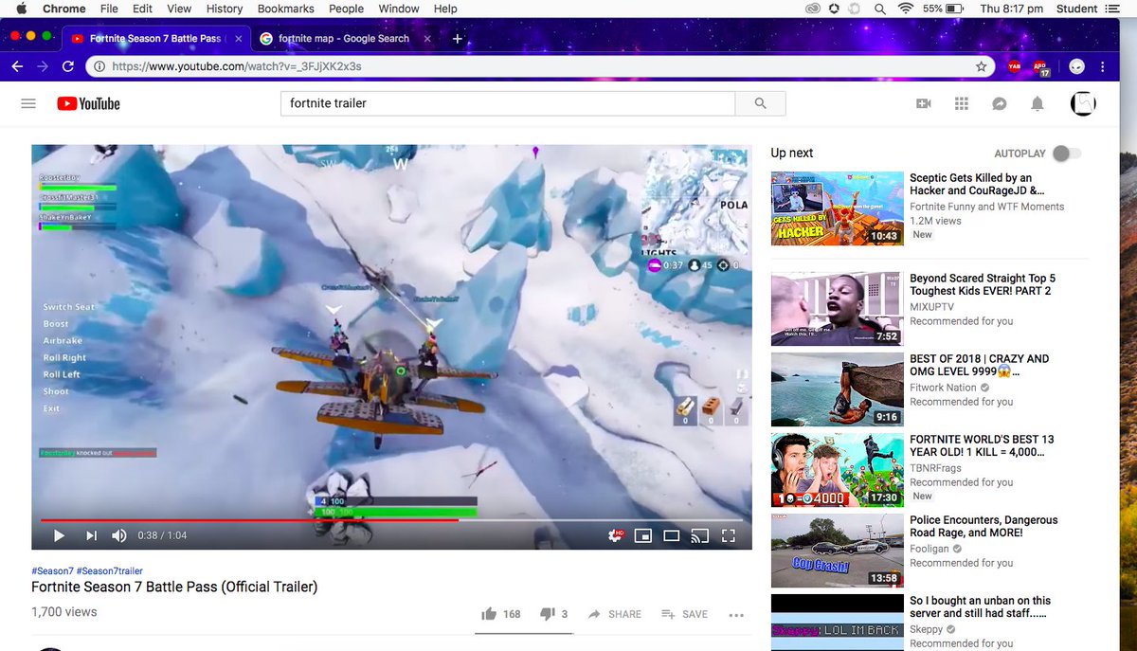
Task: Bookmark this page with the star
Action: pyautogui.click(x=982, y=67)
